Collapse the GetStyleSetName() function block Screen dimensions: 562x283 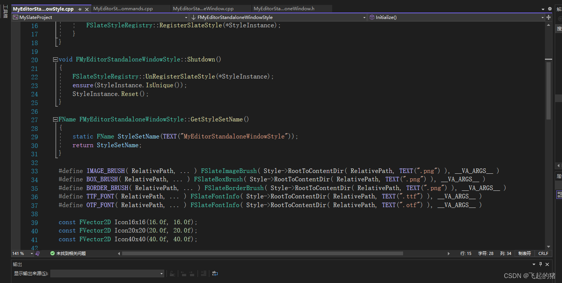(x=55, y=119)
